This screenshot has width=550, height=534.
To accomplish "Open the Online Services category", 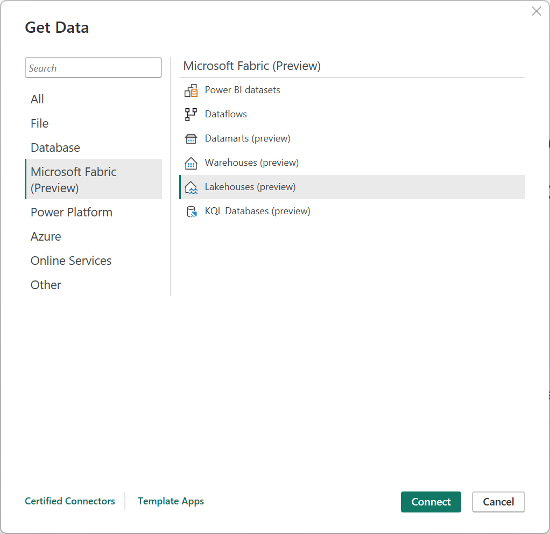I will point(71,261).
